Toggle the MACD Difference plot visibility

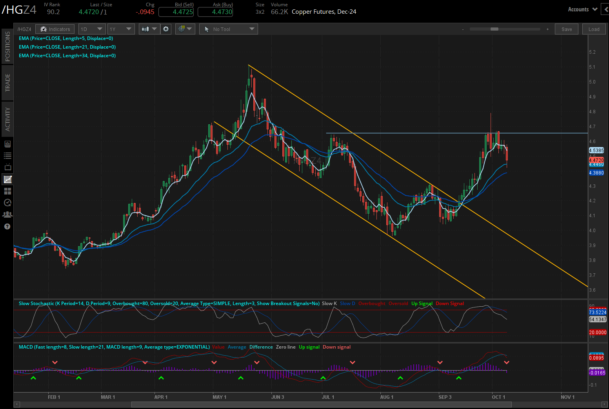click(x=261, y=347)
